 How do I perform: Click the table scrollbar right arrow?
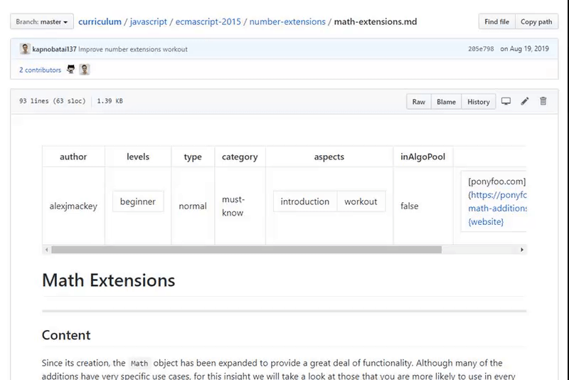coord(522,250)
